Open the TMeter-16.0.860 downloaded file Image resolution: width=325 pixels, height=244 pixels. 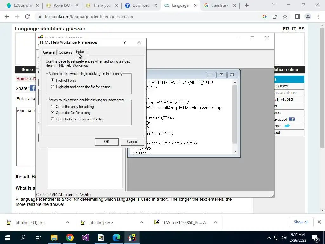(x=185, y=222)
